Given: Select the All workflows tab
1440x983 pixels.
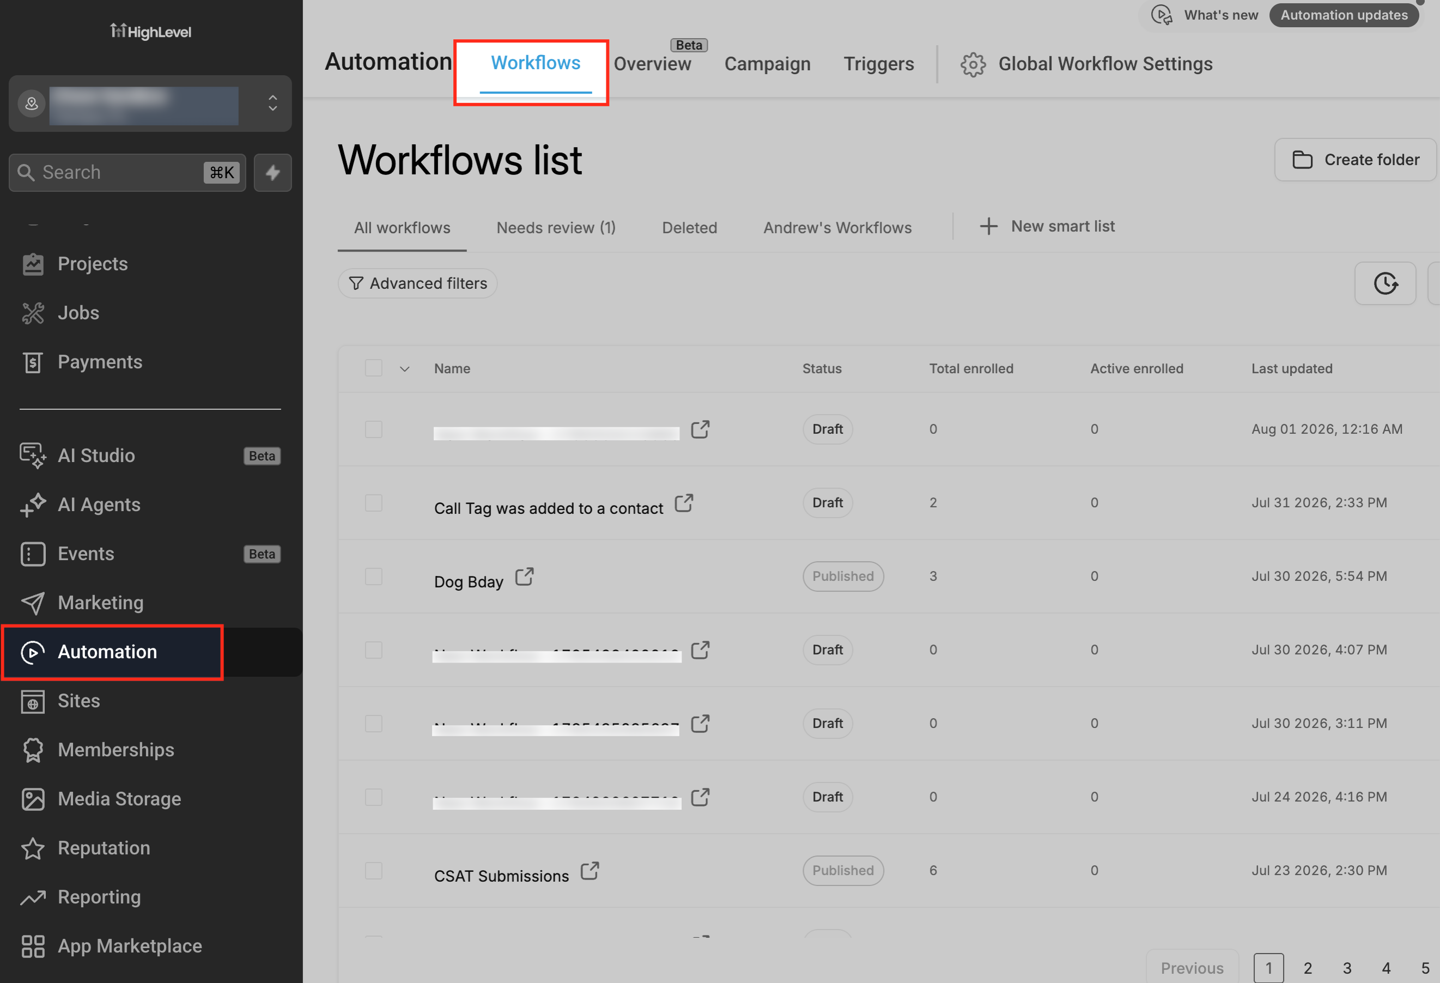Looking at the screenshot, I should 402,228.
